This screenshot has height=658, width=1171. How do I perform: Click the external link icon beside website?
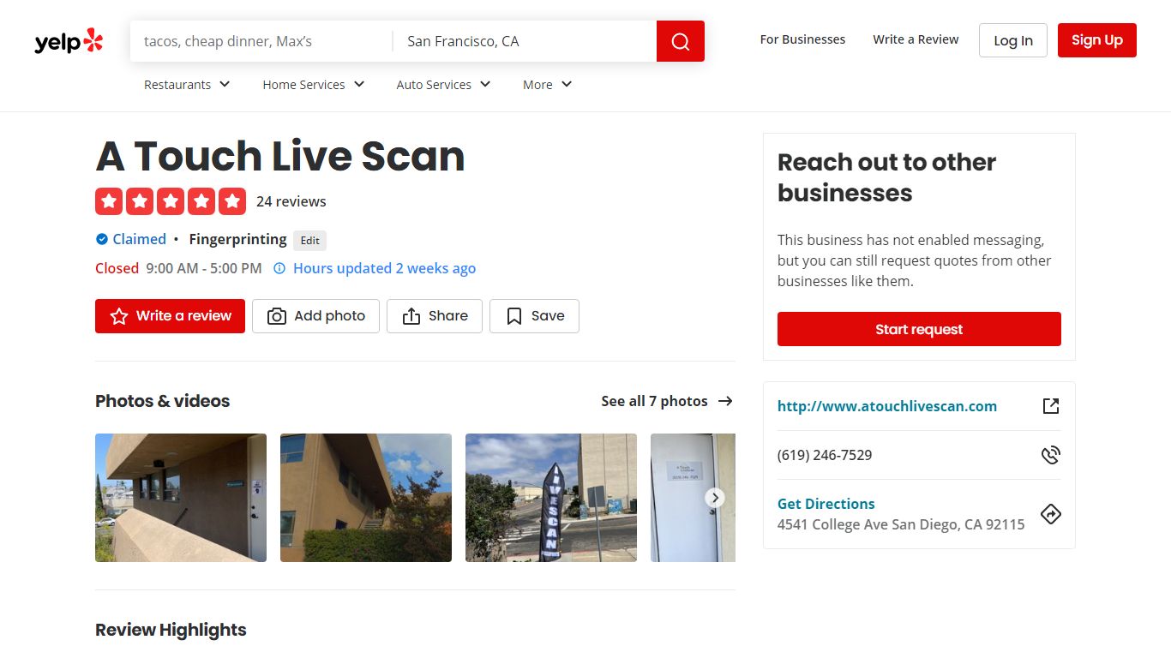point(1051,406)
